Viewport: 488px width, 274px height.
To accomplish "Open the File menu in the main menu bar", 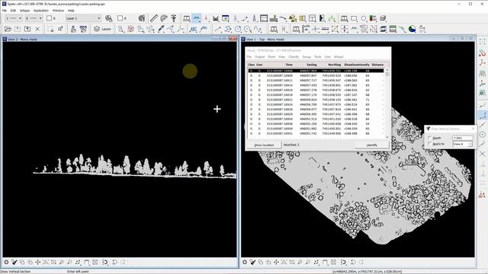I will pyautogui.click(x=5, y=11).
